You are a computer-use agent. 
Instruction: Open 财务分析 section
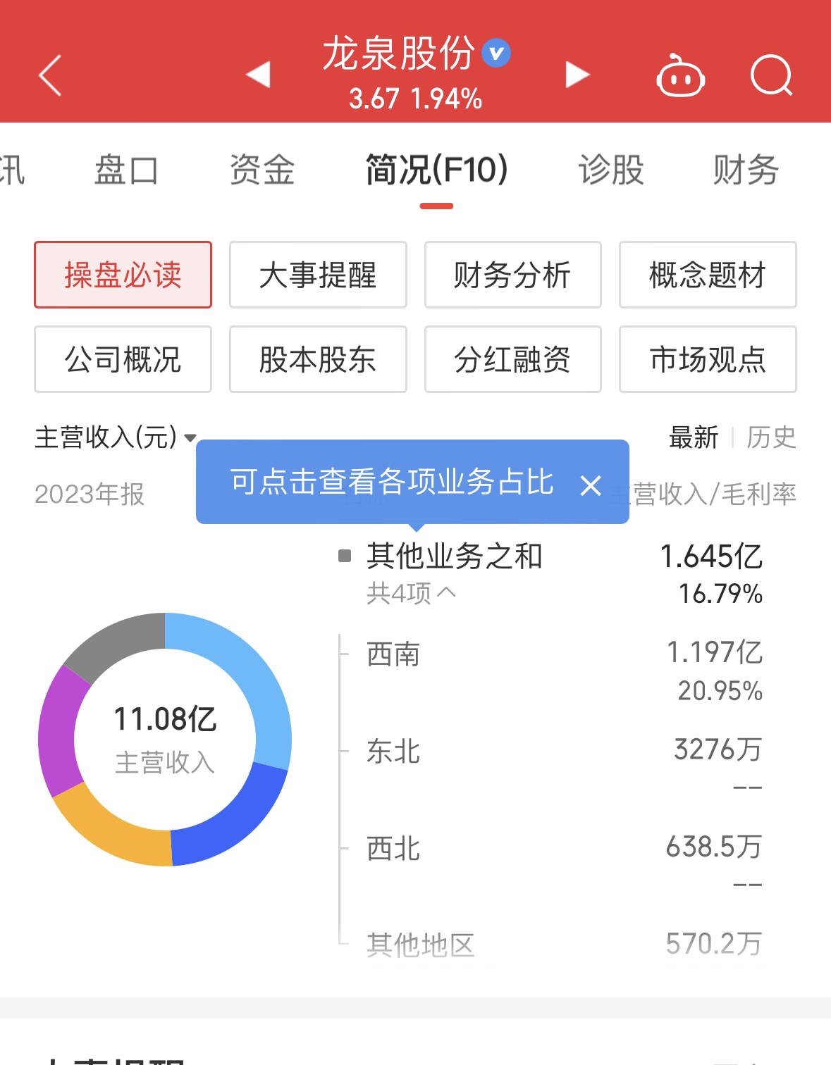tap(512, 275)
